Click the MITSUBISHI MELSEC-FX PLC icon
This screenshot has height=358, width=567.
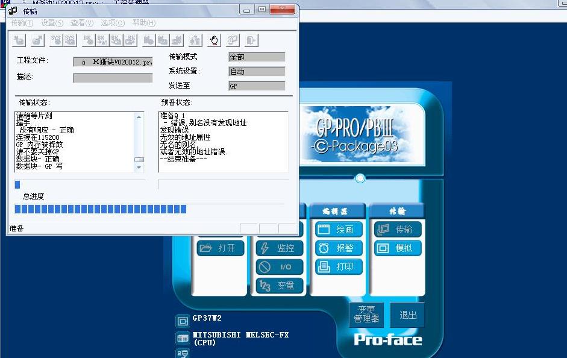pos(182,338)
